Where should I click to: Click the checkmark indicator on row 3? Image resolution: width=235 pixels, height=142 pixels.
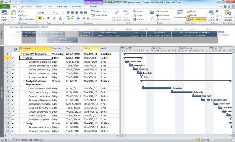13,62
